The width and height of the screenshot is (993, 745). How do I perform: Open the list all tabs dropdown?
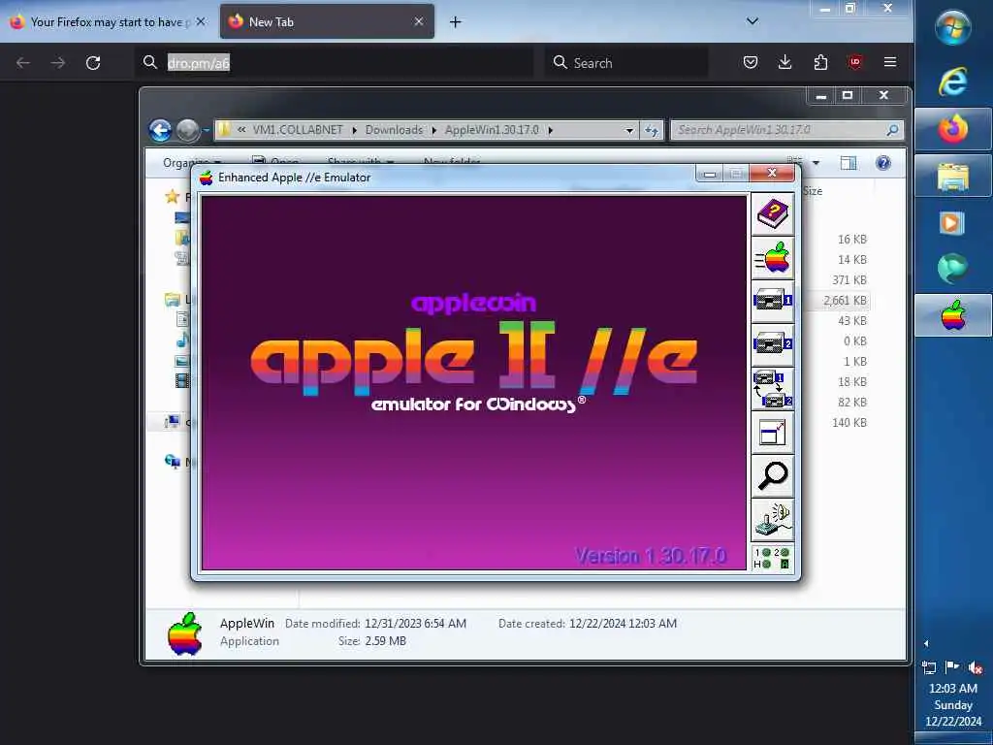[753, 21]
